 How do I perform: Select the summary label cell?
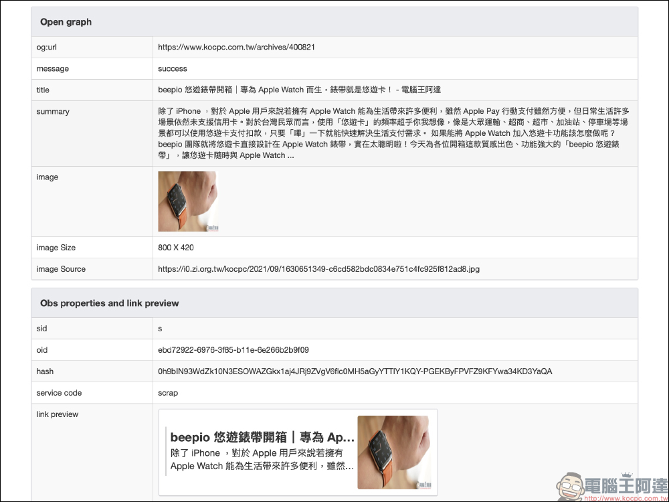point(92,133)
